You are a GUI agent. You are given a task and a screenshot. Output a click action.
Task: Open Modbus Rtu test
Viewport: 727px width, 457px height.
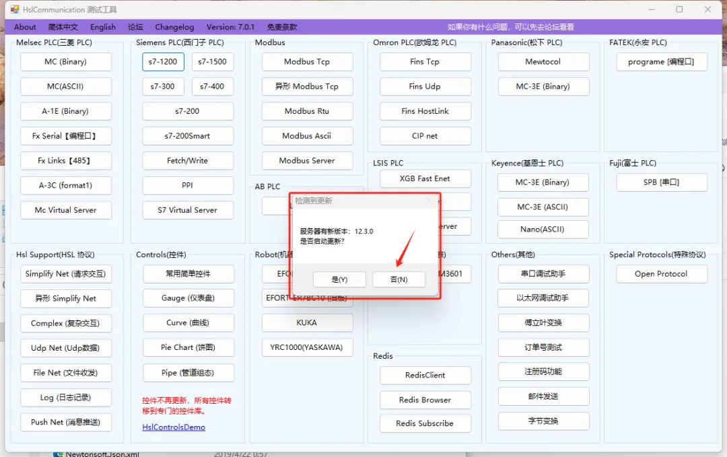click(x=307, y=111)
